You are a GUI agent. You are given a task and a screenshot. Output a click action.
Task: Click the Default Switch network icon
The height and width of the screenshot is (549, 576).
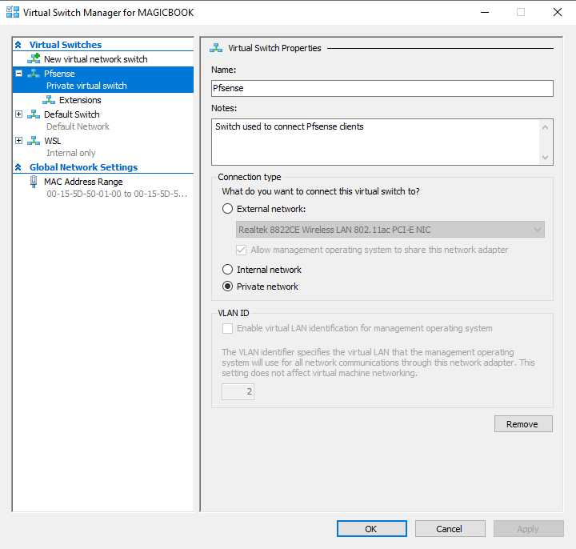(34, 114)
